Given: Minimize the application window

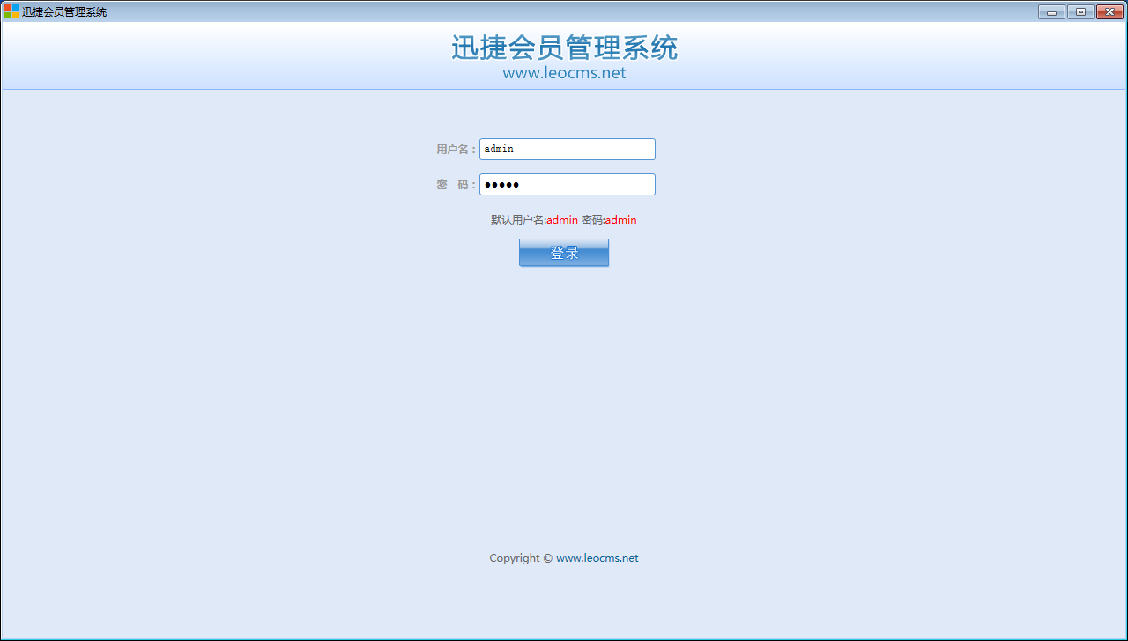Looking at the screenshot, I should point(1051,11).
